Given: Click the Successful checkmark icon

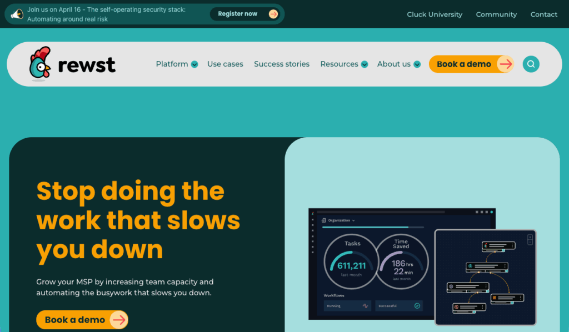Looking at the screenshot, I should [x=417, y=306].
